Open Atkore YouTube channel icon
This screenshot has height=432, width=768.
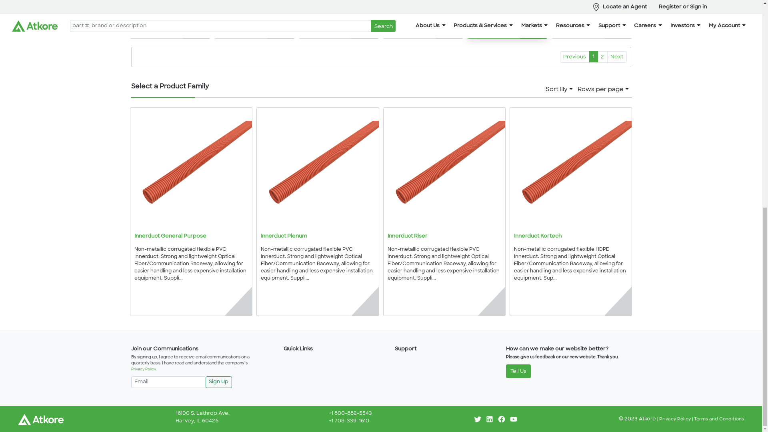pos(514,419)
